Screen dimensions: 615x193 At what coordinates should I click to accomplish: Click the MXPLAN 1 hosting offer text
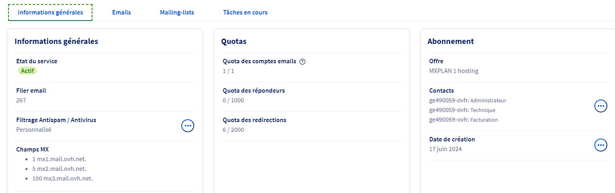(x=453, y=71)
